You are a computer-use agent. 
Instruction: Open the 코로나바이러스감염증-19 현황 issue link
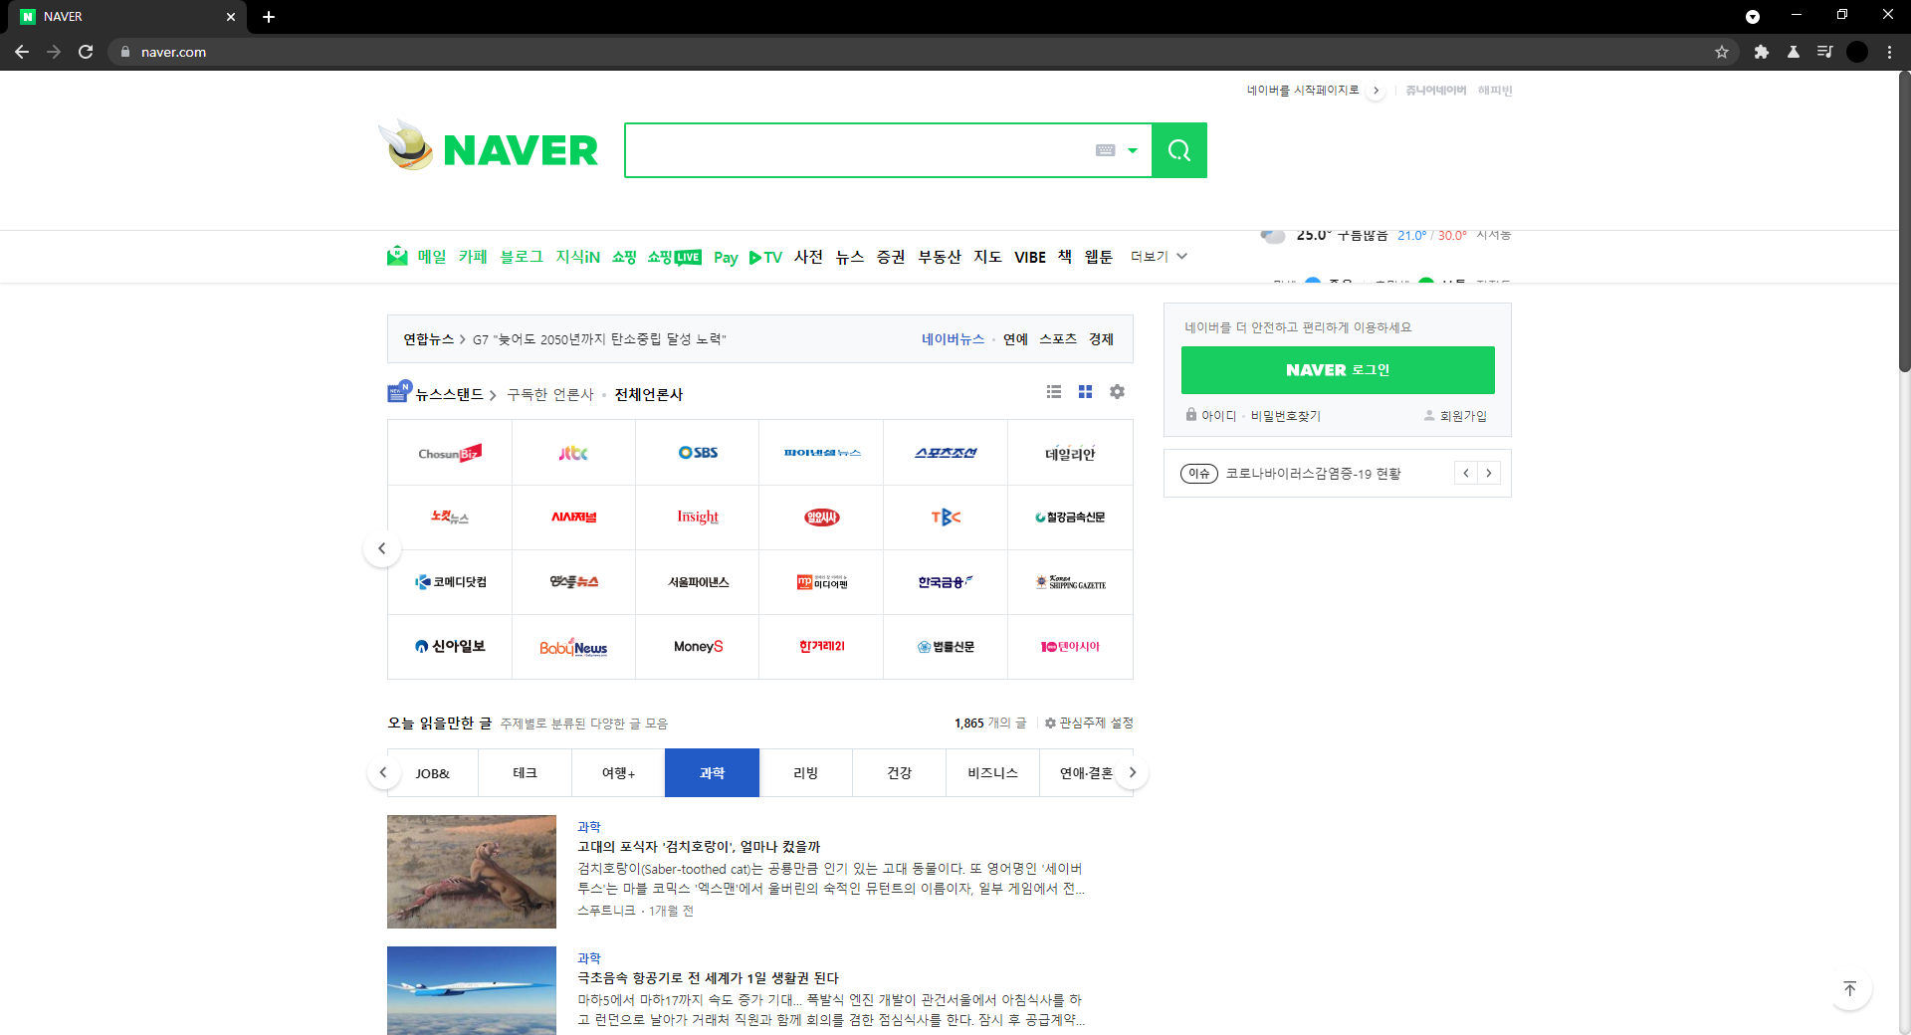click(1313, 474)
